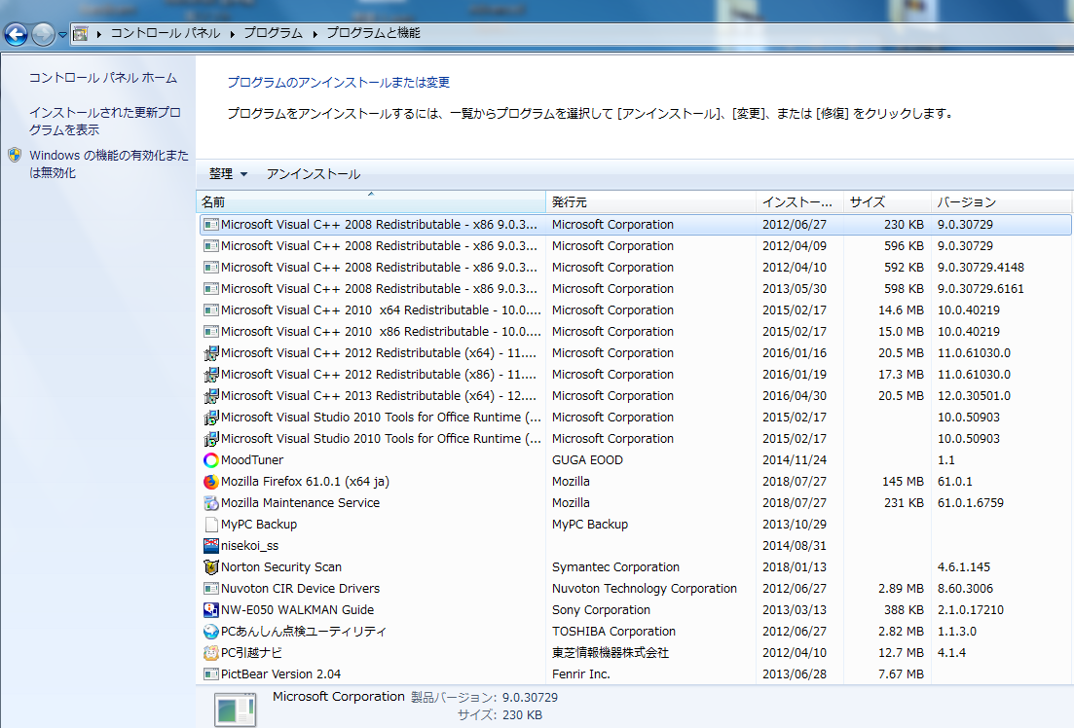1074x728 pixels.
Task: Select the プログラム breadcrumb item
Action: pos(273,33)
